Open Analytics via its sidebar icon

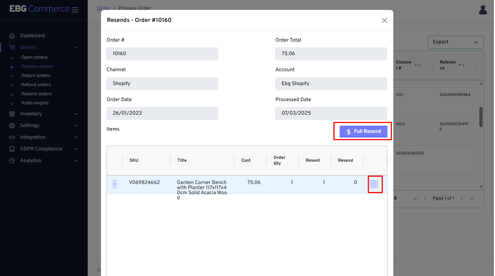point(12,160)
